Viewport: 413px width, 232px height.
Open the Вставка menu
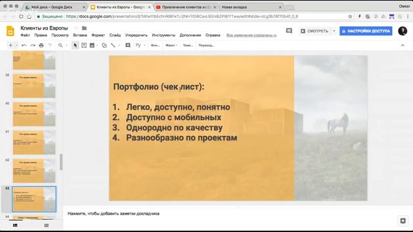(80, 35)
